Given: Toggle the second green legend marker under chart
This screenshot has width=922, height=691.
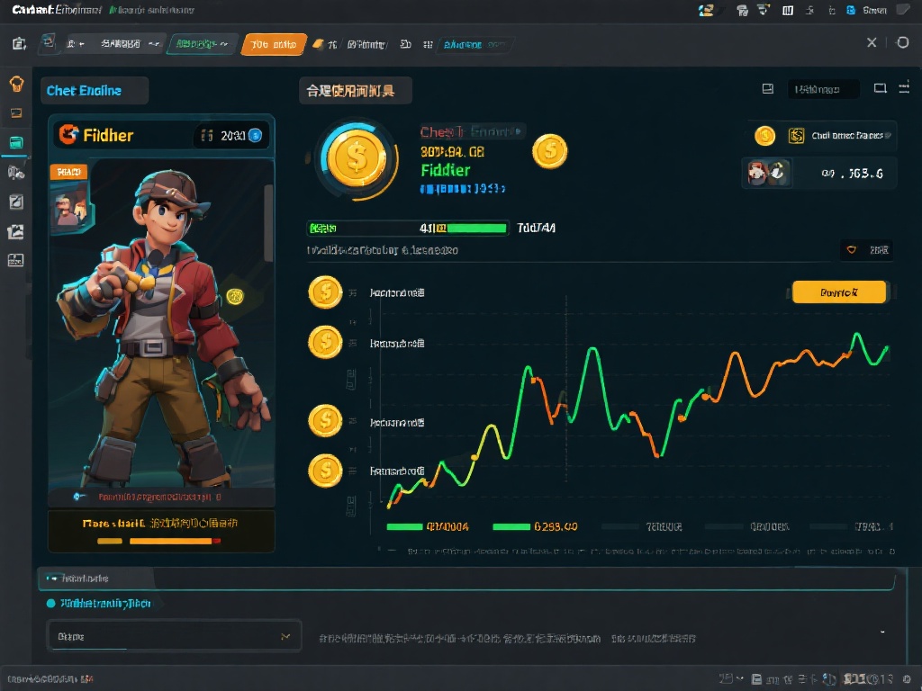Looking at the screenshot, I should point(511,526).
